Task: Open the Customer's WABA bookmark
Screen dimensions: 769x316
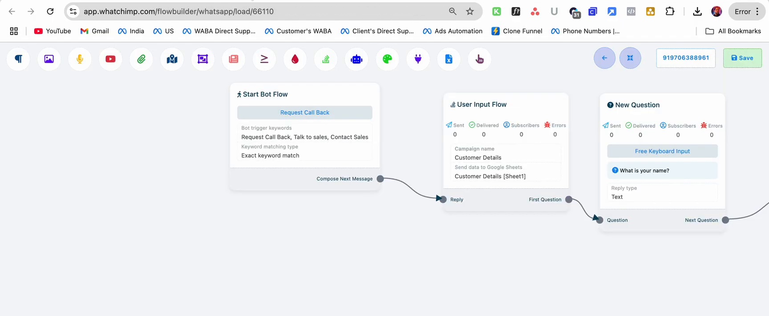Action: 298,31
